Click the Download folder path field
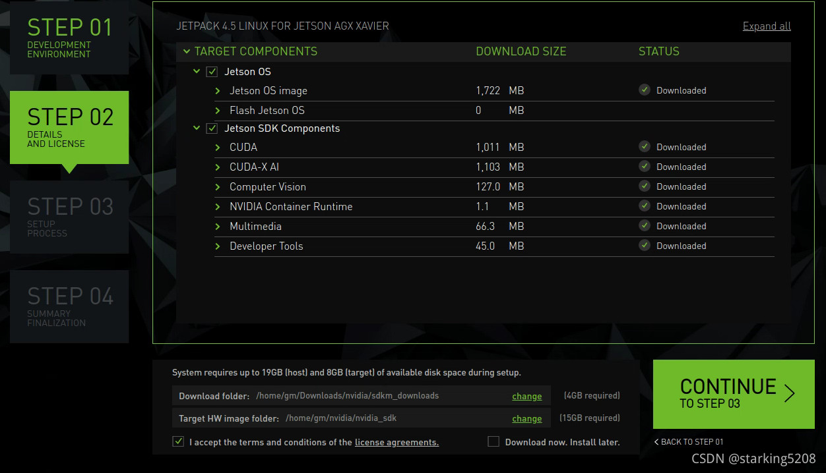This screenshot has width=826, height=473. 362,395
